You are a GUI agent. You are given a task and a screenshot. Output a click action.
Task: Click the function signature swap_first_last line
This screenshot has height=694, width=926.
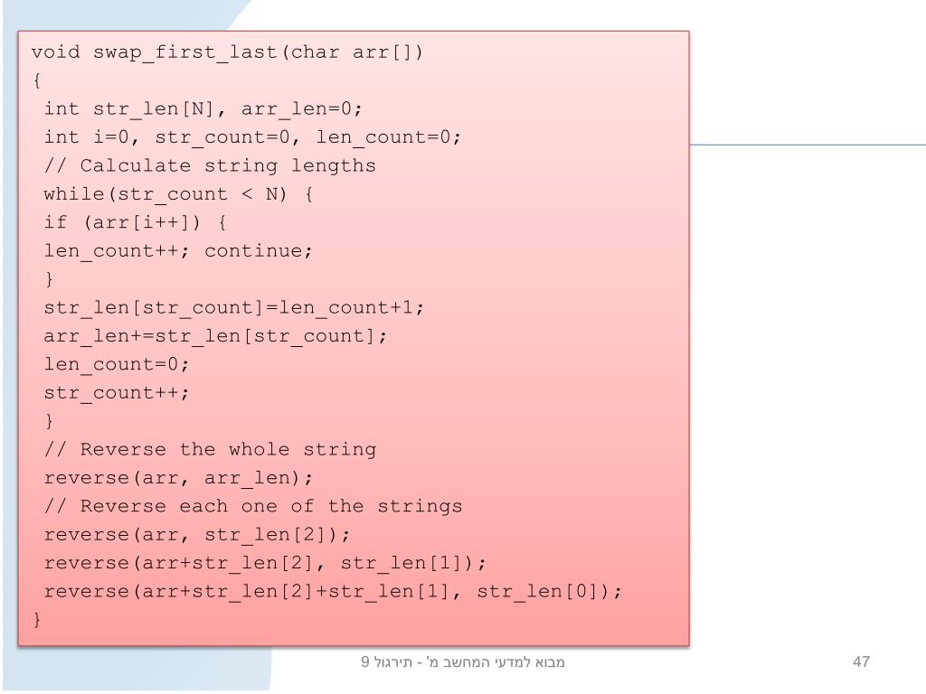point(227,52)
